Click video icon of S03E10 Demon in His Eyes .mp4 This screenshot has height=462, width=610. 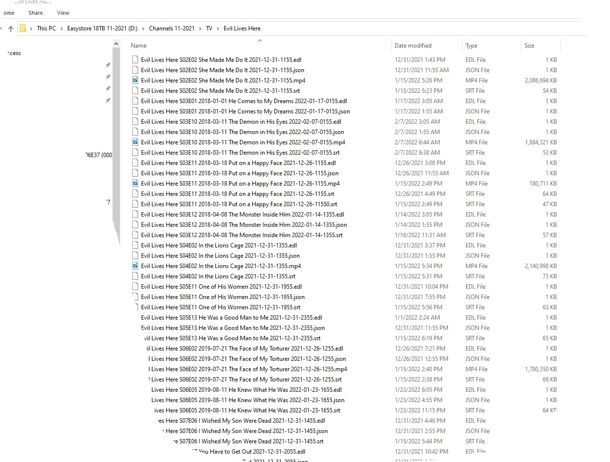(135, 142)
